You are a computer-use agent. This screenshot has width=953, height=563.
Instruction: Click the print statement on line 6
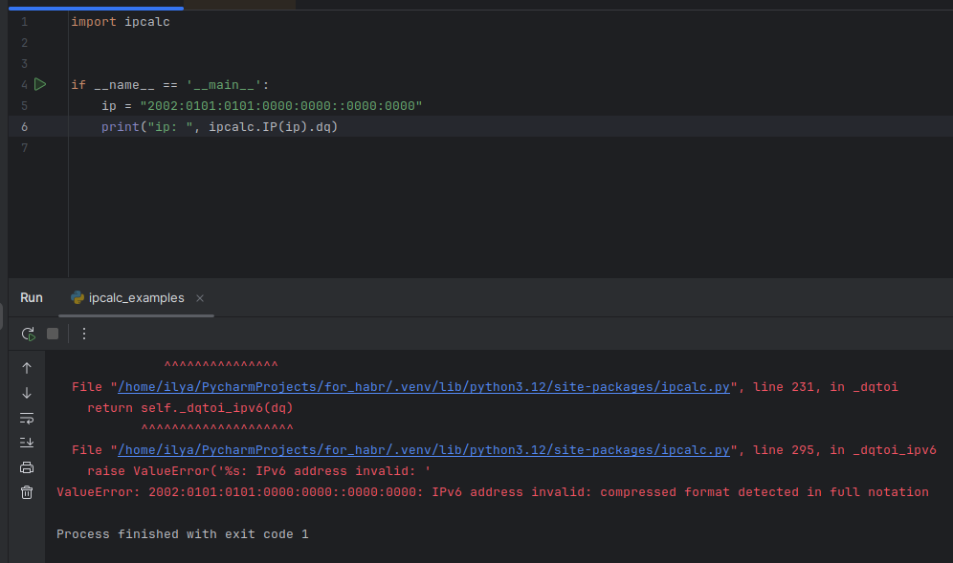[x=219, y=127]
